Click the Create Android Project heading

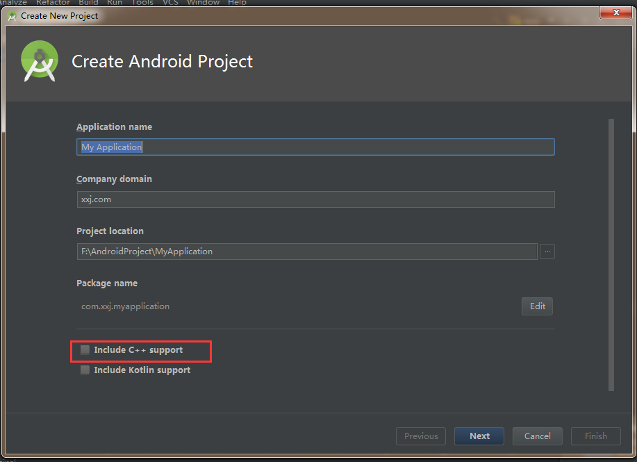(162, 62)
